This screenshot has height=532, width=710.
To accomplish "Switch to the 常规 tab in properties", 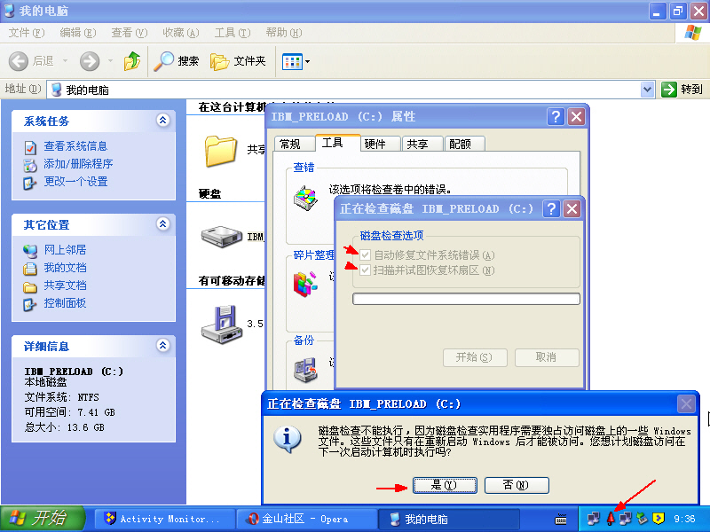I will [x=294, y=144].
